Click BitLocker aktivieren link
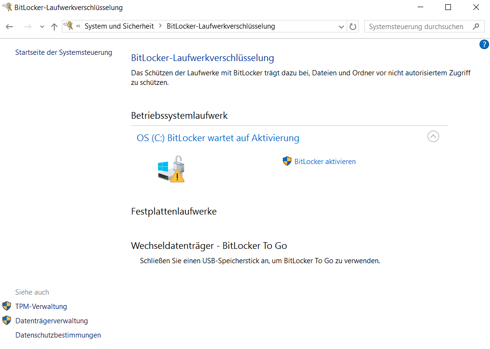490x349 pixels. point(325,162)
